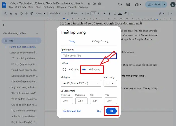176x126 pixels.
Task: Open the Google Docs home icon
Action: point(4,5)
